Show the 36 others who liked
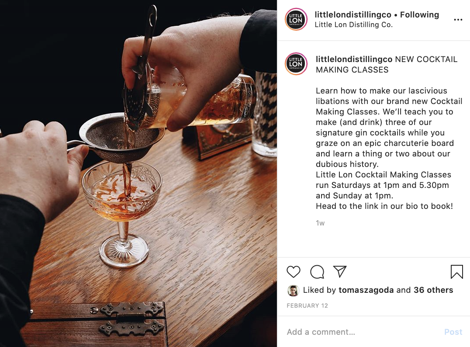This screenshot has height=347, width=470. coord(433,290)
